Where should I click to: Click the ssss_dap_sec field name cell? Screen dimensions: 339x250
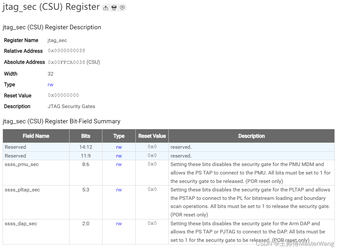click(x=21, y=224)
